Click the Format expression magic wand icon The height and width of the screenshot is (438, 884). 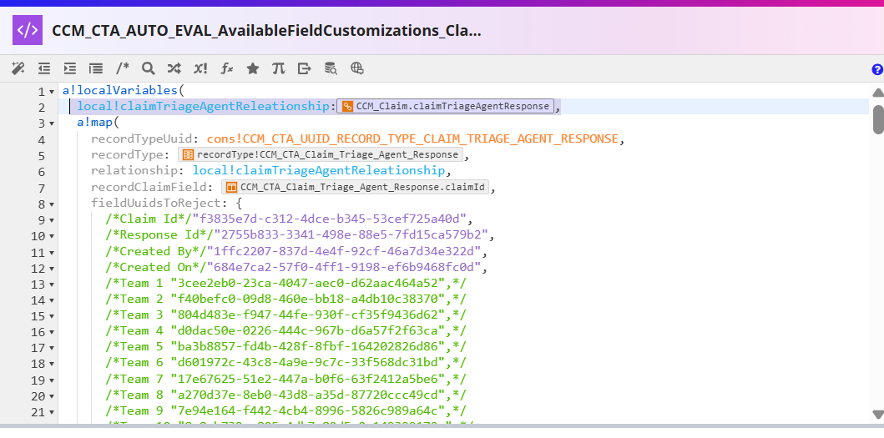click(x=18, y=68)
